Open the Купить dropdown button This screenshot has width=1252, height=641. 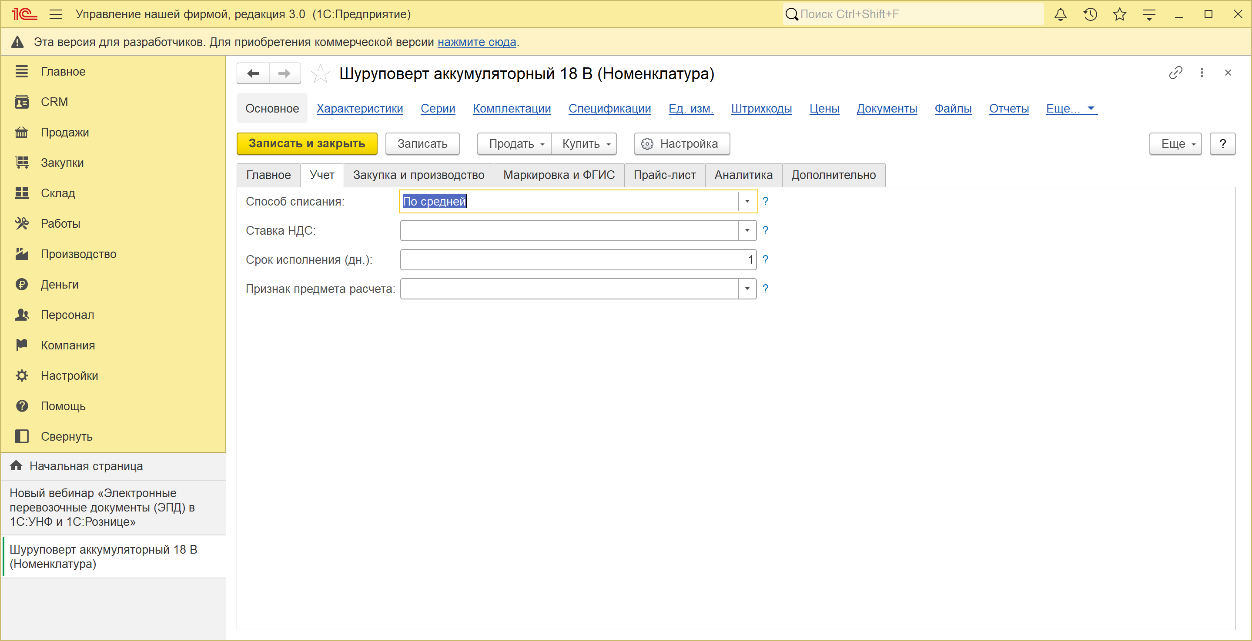pyautogui.click(x=584, y=144)
